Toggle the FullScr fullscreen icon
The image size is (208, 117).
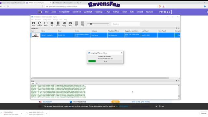(x=46, y=24)
